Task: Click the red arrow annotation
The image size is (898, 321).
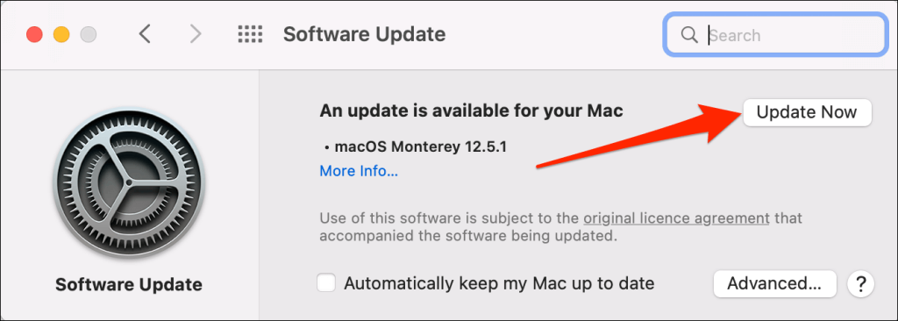Action: pyautogui.click(x=638, y=135)
